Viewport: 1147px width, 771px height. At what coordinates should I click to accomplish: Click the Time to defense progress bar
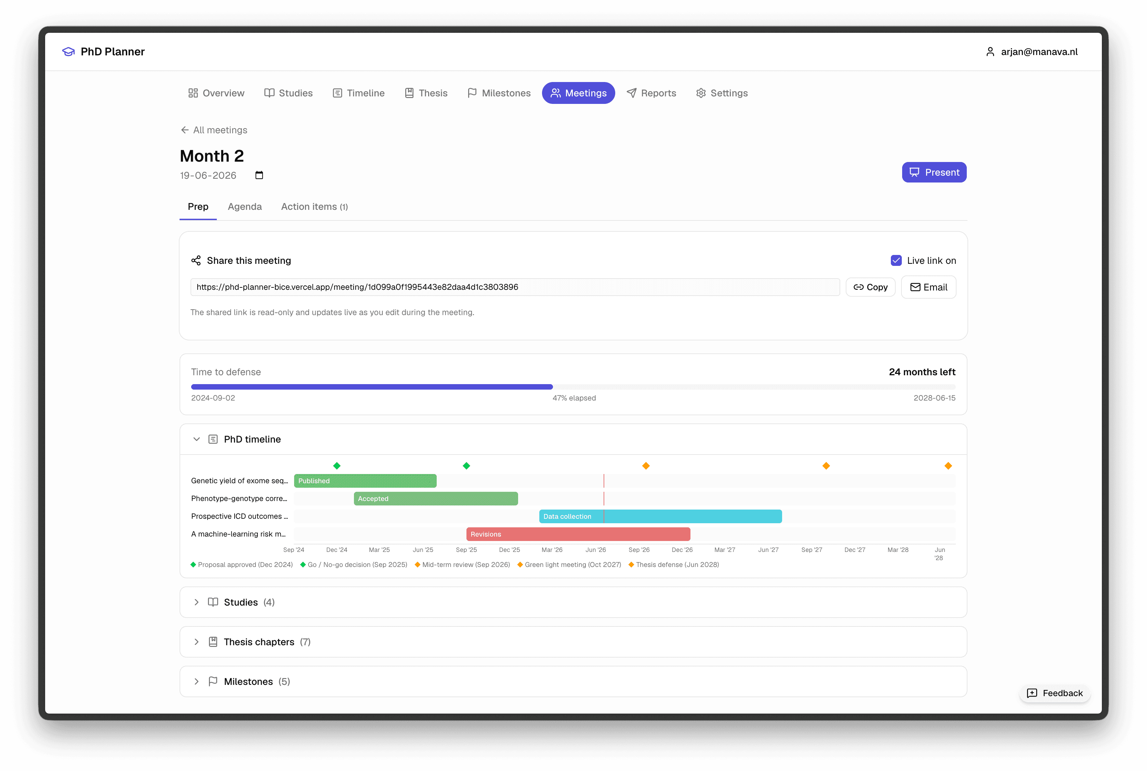click(x=573, y=387)
